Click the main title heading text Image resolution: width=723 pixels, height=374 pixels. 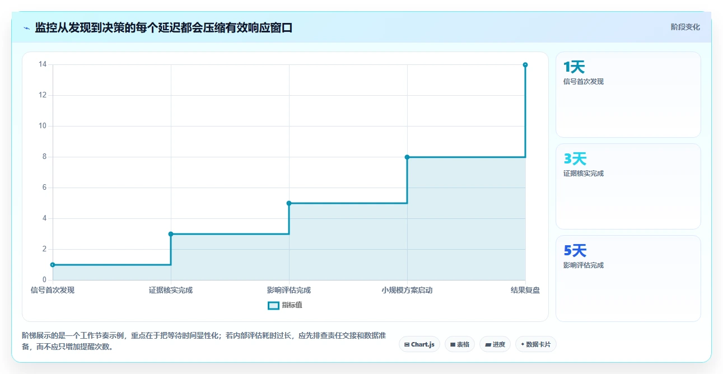[x=164, y=27]
